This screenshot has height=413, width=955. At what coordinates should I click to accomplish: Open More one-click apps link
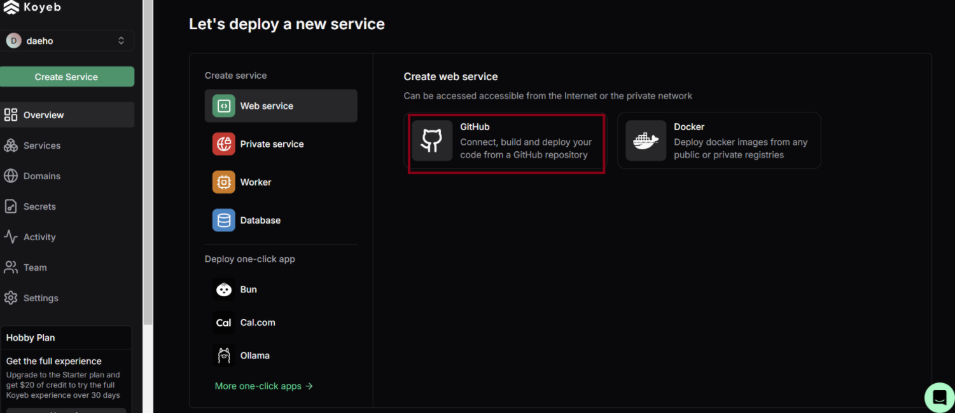point(264,386)
